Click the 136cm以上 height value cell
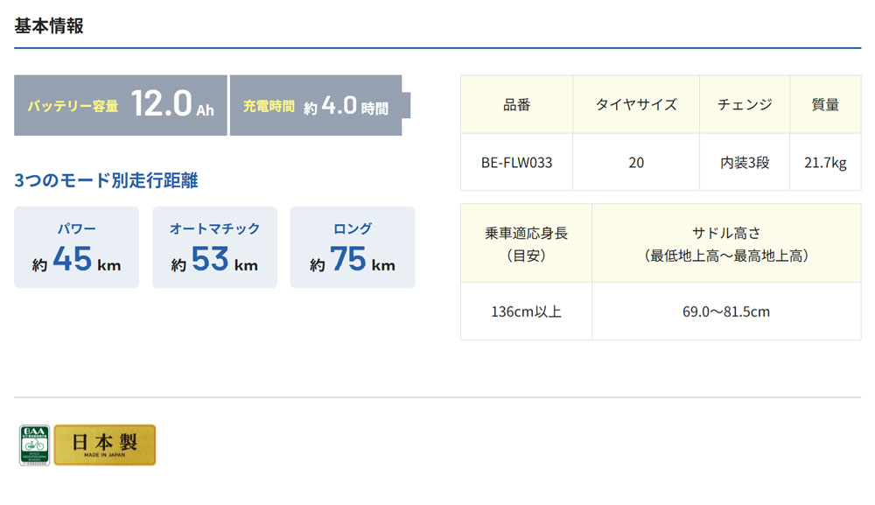The height and width of the screenshot is (505, 875). point(526,312)
